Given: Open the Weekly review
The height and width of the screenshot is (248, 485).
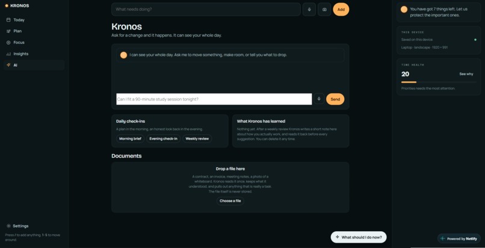Looking at the screenshot, I should (x=197, y=138).
